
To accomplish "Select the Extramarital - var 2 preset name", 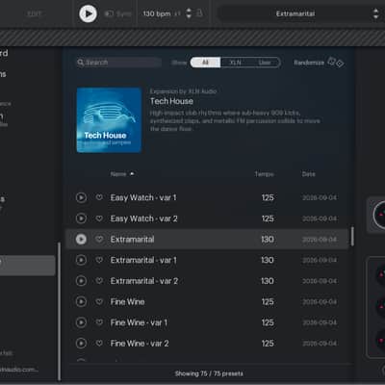I will 144,281.
